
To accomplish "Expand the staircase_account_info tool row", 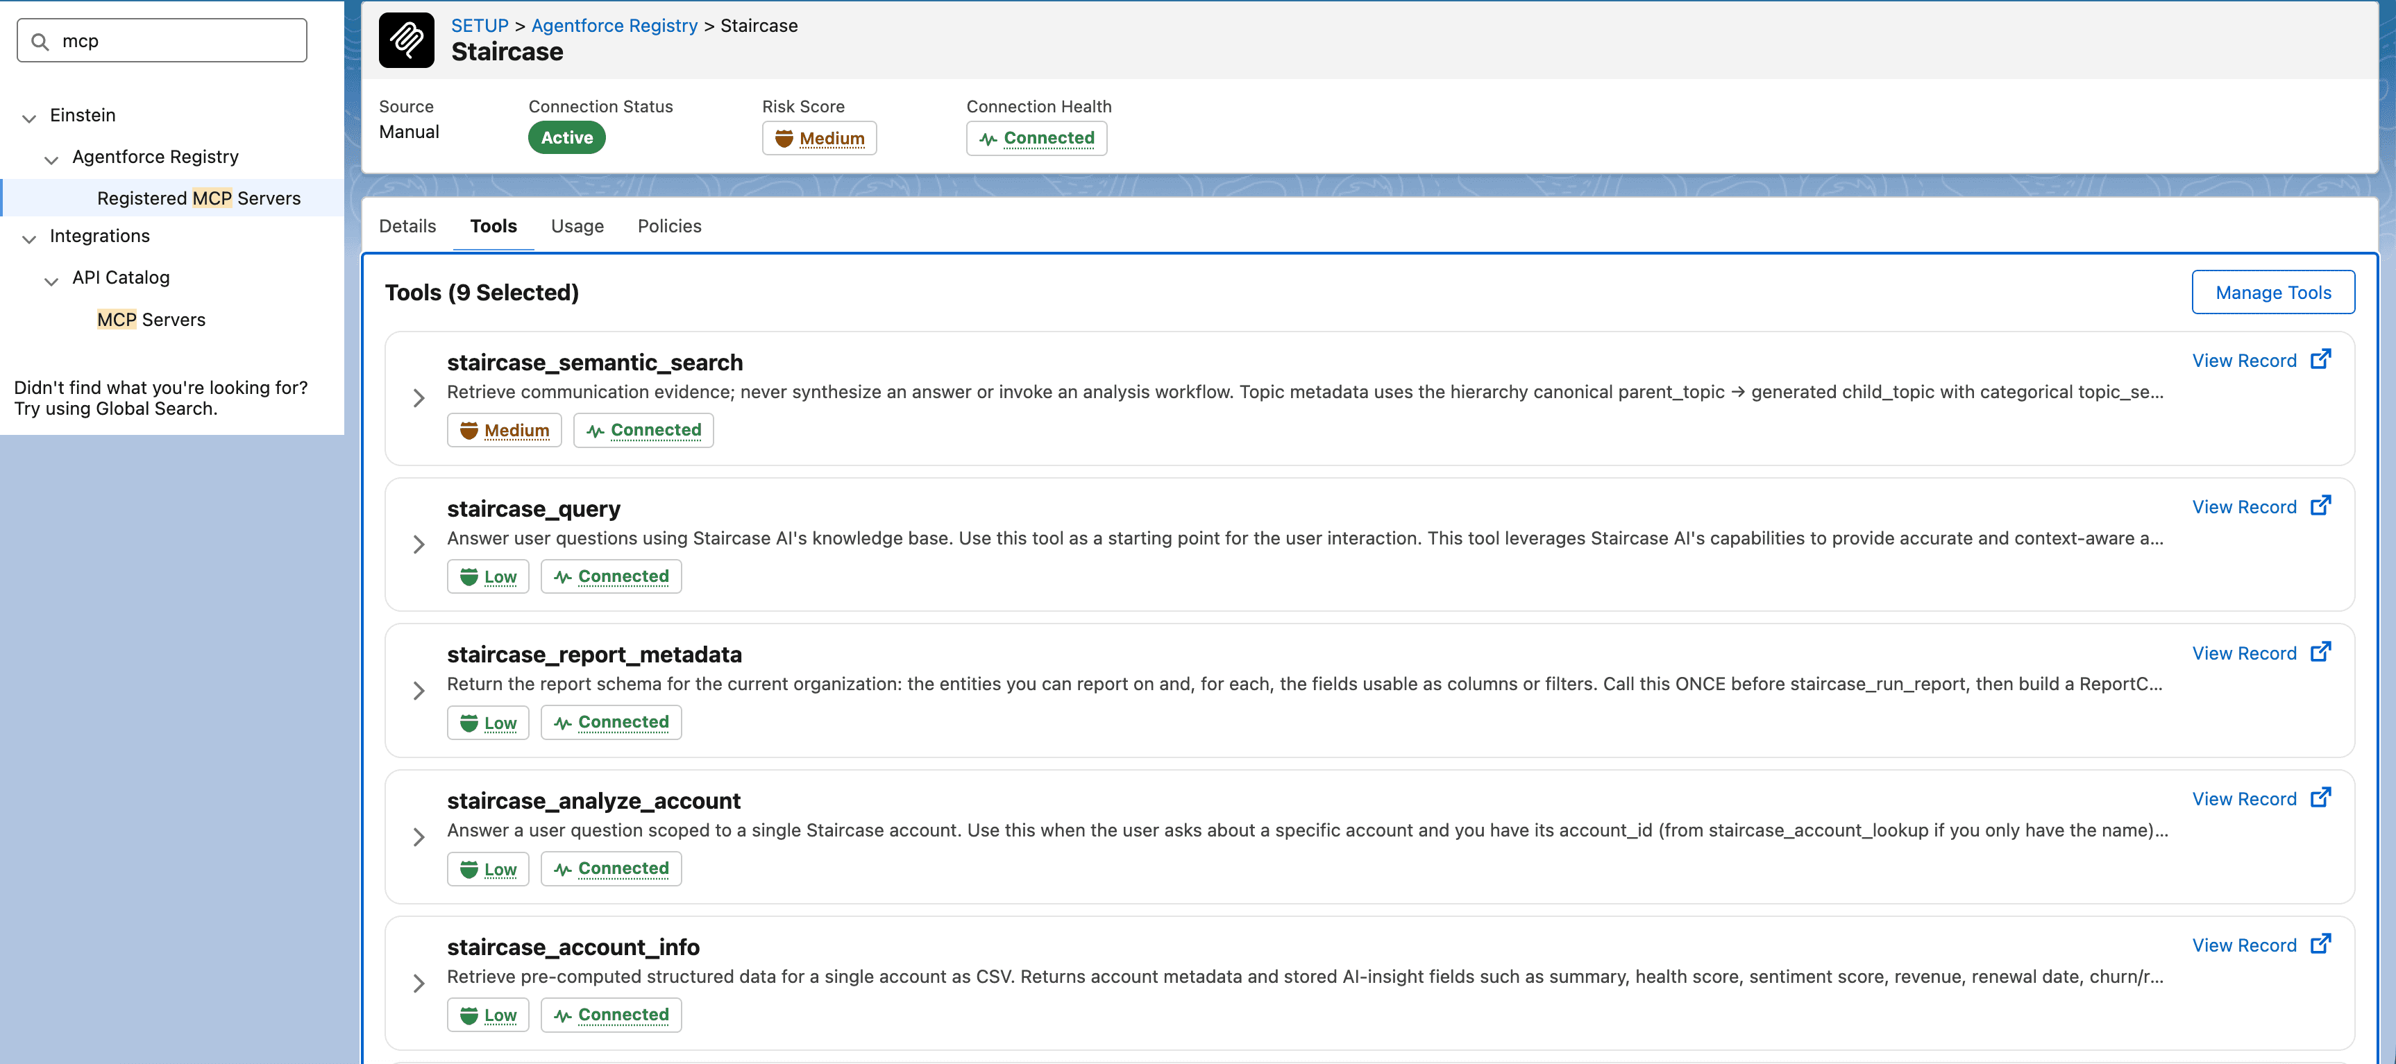I will [x=419, y=983].
